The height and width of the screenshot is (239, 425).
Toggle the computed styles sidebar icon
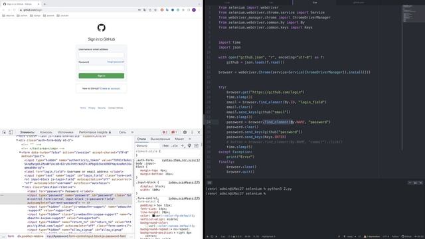tap(197, 146)
